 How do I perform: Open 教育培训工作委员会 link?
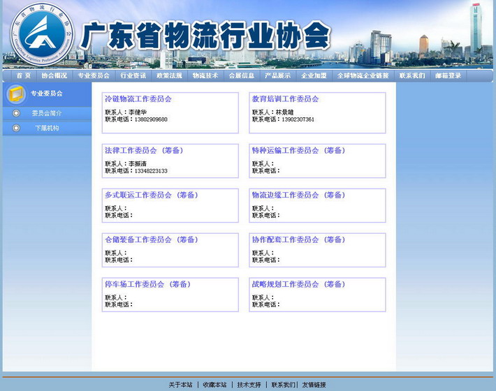pyautogui.click(x=285, y=99)
